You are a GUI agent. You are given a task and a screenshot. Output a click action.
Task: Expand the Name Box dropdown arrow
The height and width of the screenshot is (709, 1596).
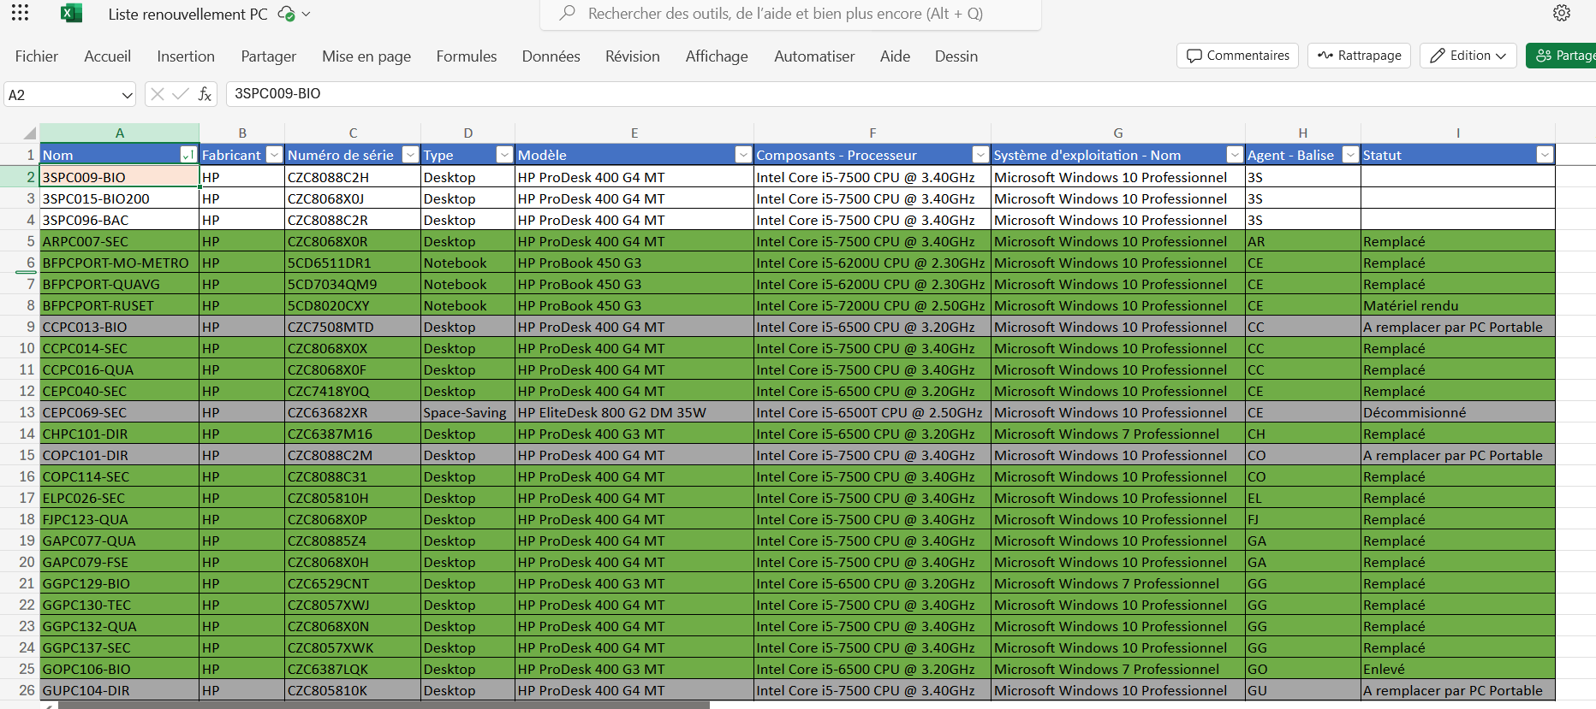(127, 95)
